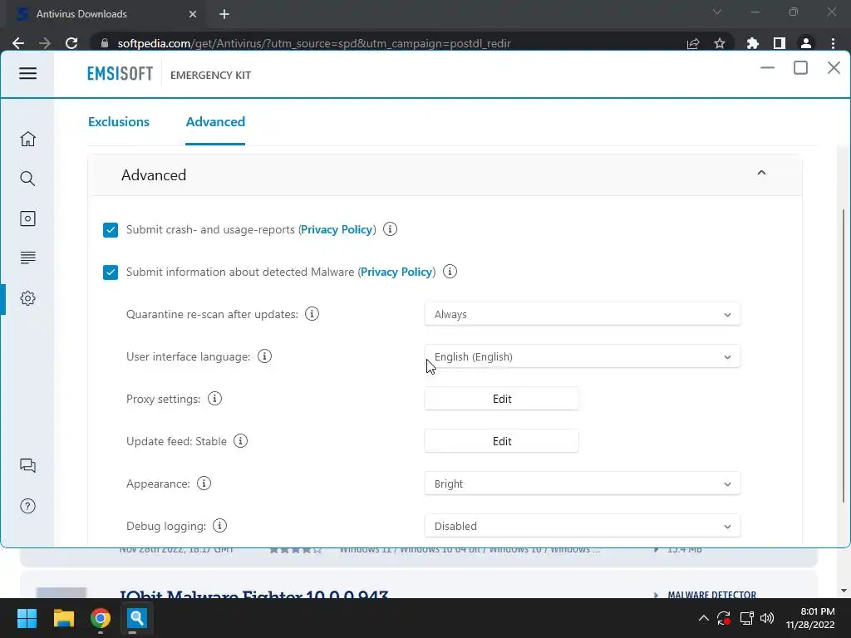Image resolution: width=851 pixels, height=638 pixels.
Task: Go back in Chrome
Action: point(18,43)
